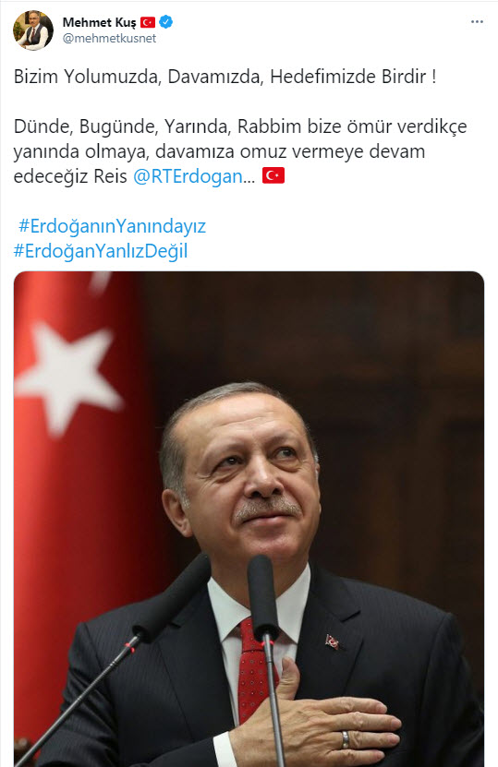
Task: Click the ring on the hand in the photo
Action: point(346,739)
